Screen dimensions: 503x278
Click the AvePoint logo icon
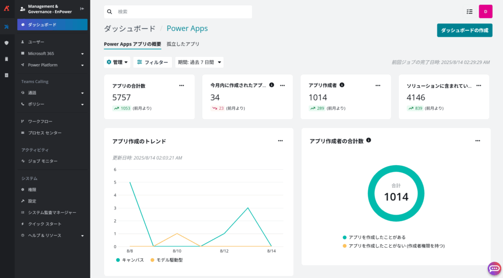coord(6,8)
